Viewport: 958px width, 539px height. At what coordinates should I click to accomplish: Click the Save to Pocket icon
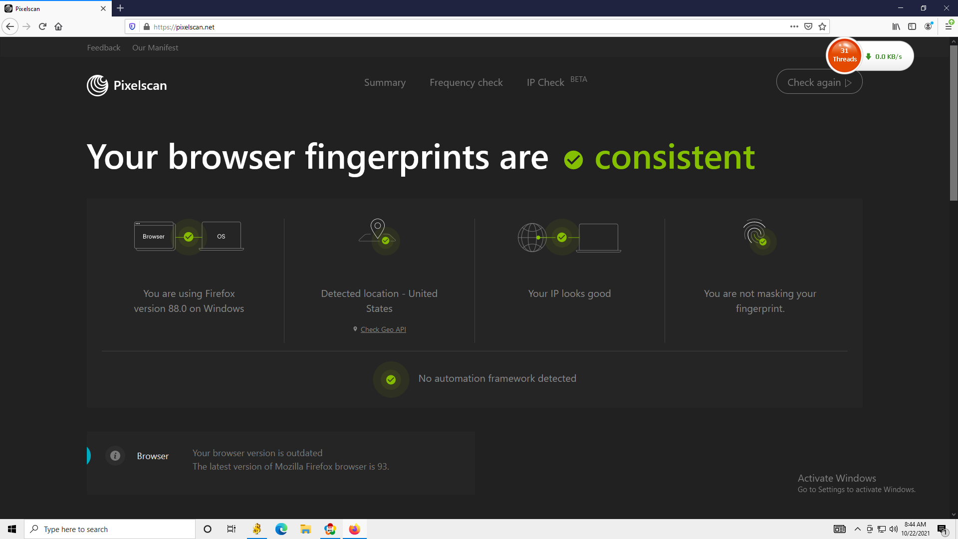(808, 26)
